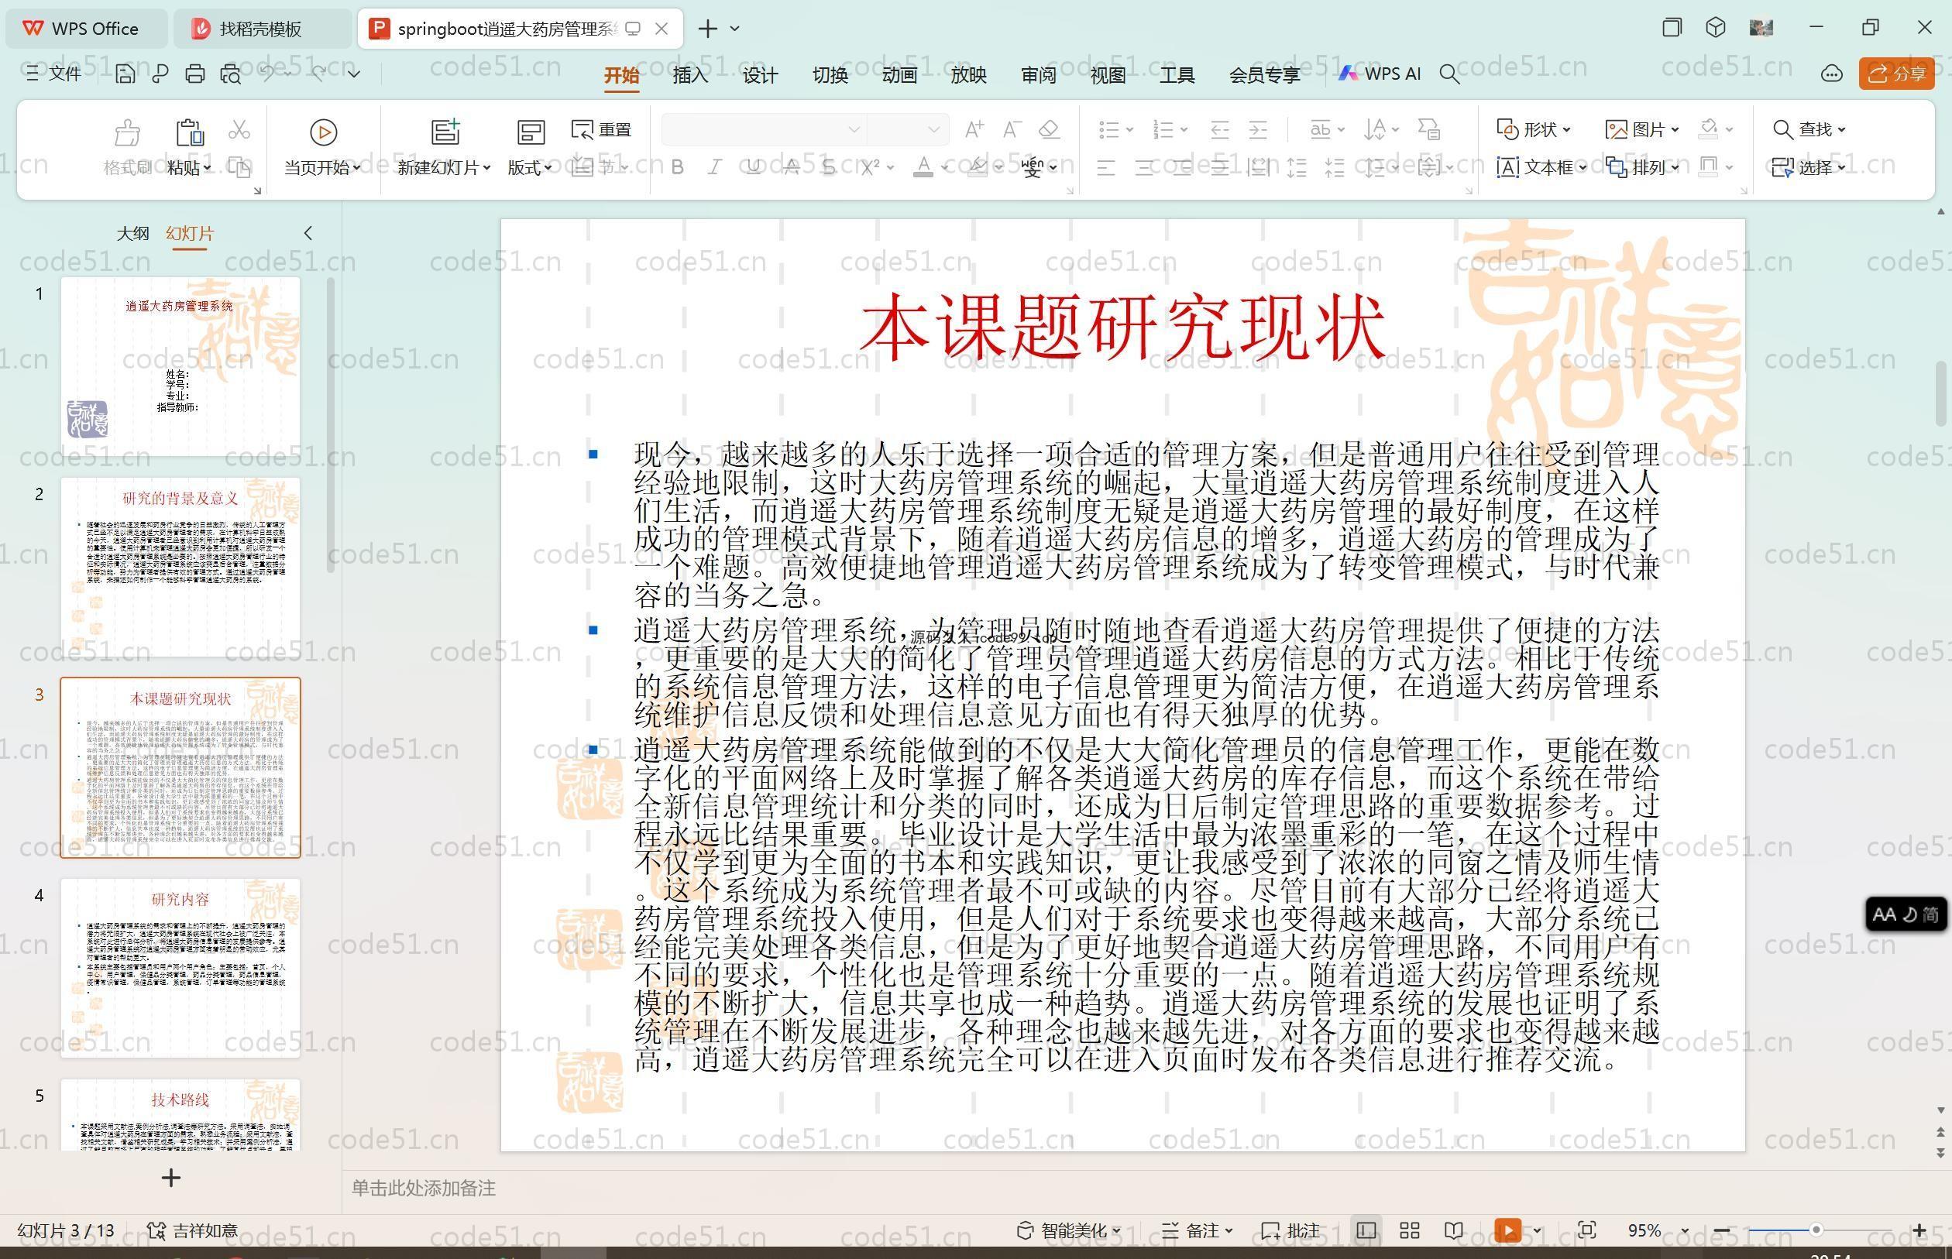Click the zoom in plus icon
The image size is (1952, 1259).
tap(1919, 1230)
